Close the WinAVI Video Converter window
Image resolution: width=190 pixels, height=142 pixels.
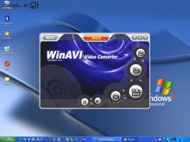(x=145, y=38)
